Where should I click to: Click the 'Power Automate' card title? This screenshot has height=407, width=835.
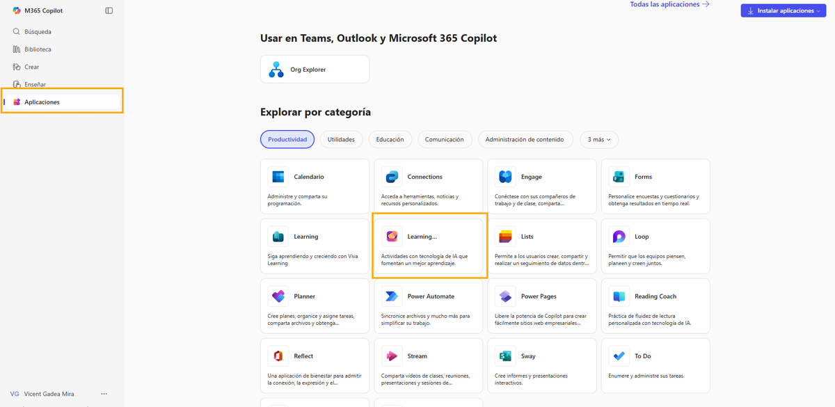[431, 296]
